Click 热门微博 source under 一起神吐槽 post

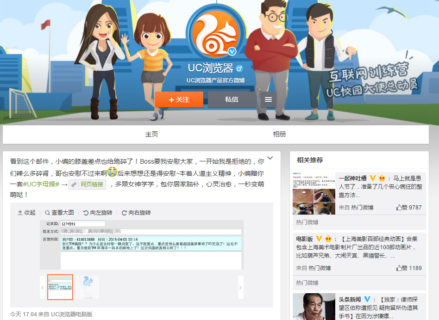point(362,207)
